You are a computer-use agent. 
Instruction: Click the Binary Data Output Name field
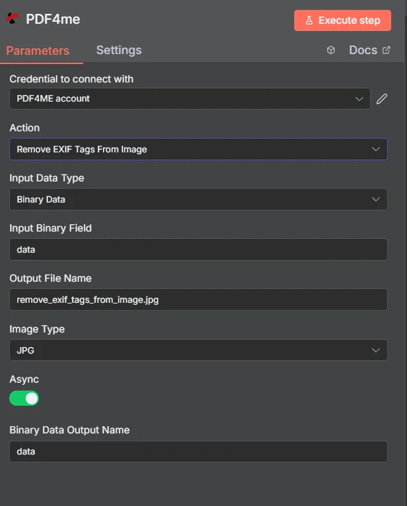tap(199, 451)
